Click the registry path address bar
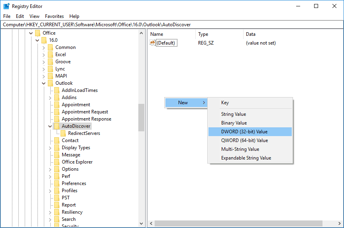Screen dimensions: 344x228 coord(172,25)
